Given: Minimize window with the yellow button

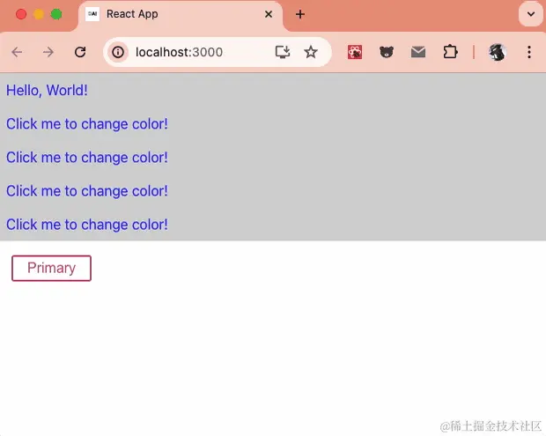Looking at the screenshot, I should coord(39,14).
